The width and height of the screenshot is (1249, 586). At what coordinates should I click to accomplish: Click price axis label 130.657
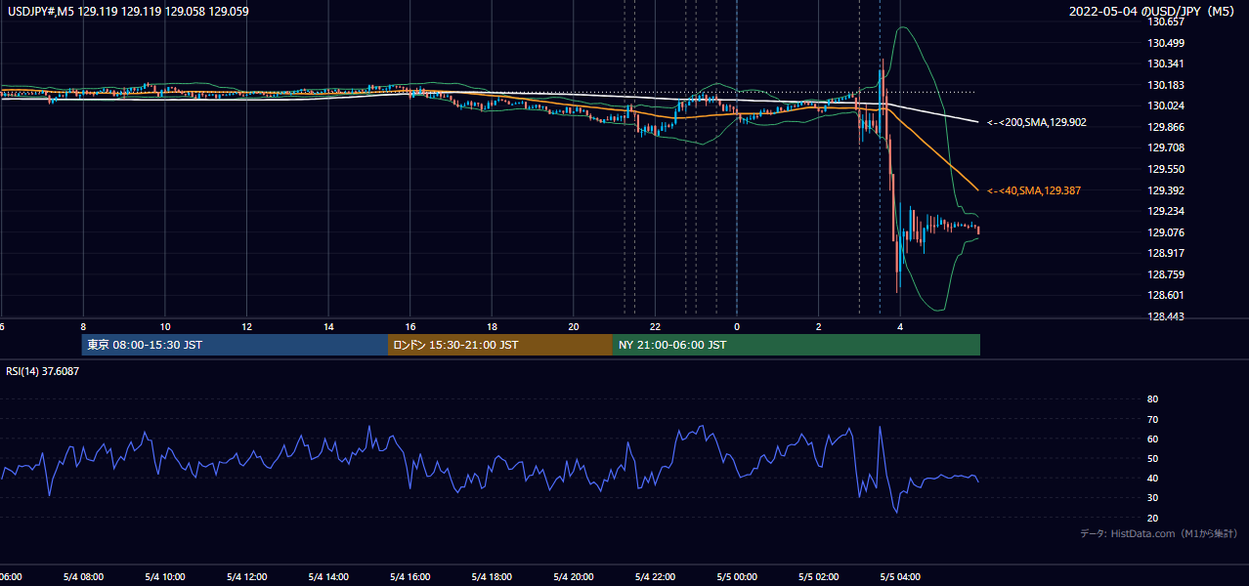(x=1167, y=21)
